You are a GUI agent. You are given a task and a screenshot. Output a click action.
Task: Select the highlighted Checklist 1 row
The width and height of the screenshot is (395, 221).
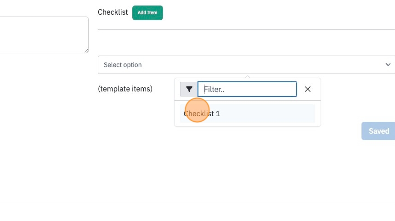pos(248,113)
